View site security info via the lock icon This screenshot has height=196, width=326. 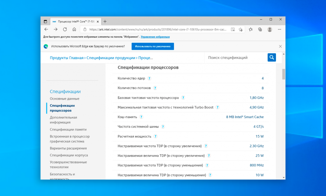(x=84, y=29)
